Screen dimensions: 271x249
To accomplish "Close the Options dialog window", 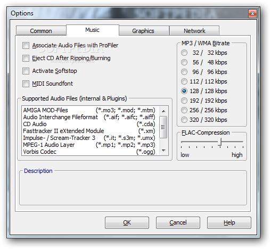I will coord(252,14).
